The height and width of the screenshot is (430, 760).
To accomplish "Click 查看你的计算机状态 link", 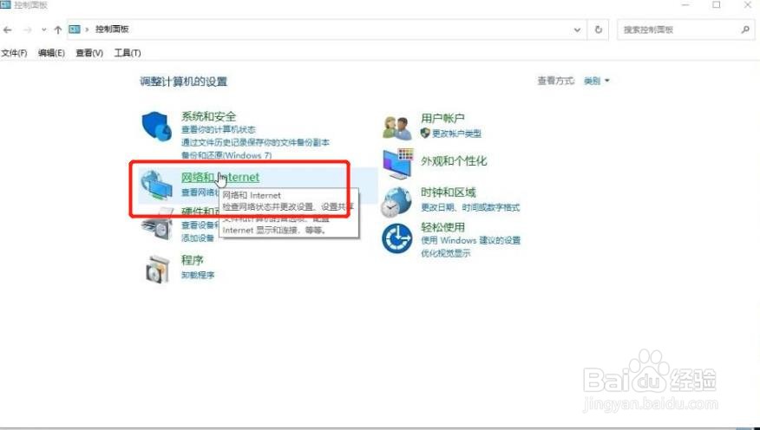I will pyautogui.click(x=219, y=130).
